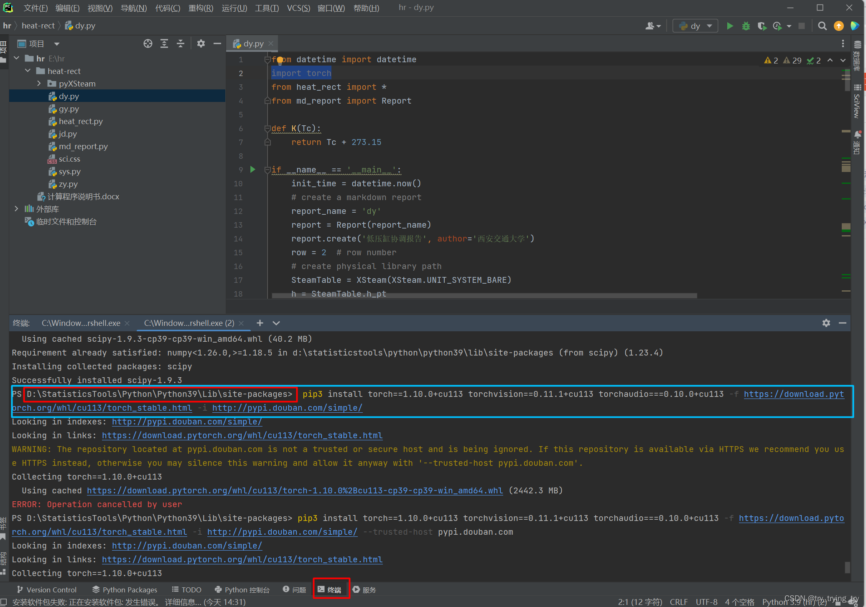Viewport: 866px width, 607px height.
Task: Select 计算程序说明书.docx file
Action: tap(83, 196)
